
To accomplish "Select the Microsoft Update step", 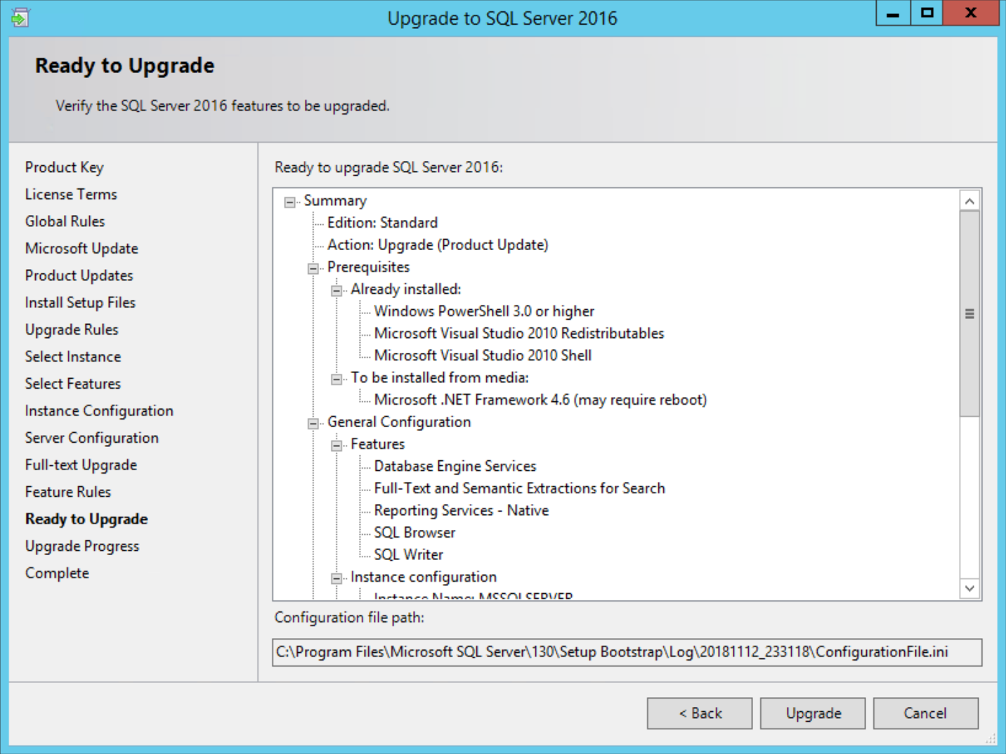I will [81, 248].
